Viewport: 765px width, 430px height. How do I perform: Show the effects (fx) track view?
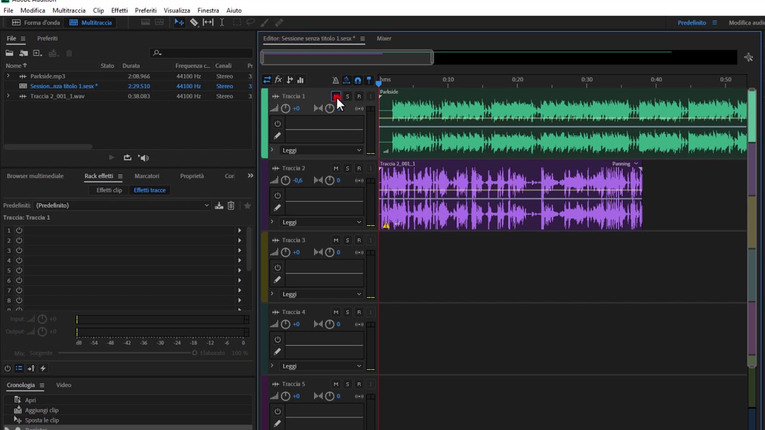[x=279, y=80]
